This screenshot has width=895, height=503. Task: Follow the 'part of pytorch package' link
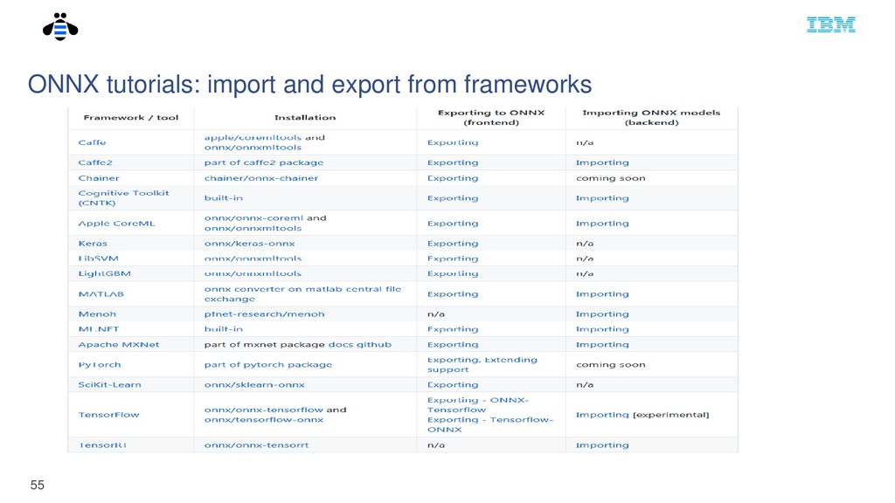coord(268,365)
